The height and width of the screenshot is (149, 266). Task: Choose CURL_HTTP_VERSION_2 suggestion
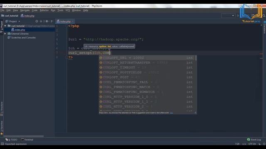pyautogui.click(x=147, y=107)
